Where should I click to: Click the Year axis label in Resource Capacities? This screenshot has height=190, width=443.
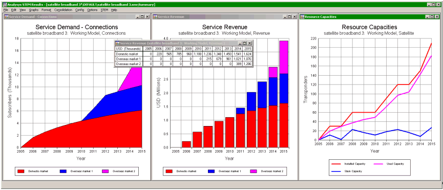click(x=374, y=151)
